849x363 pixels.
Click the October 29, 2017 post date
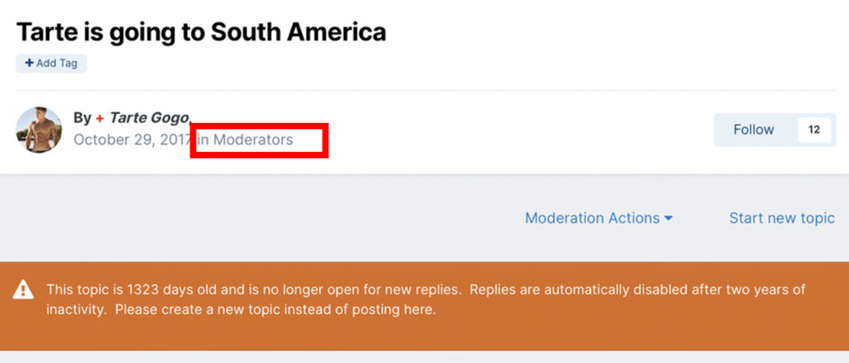click(132, 140)
